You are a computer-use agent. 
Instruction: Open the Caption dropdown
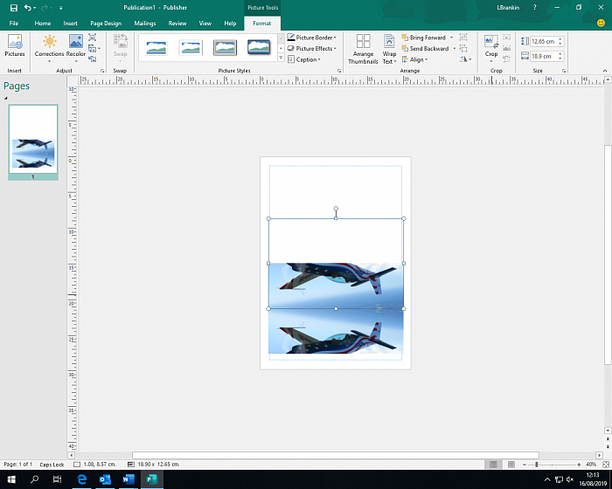point(306,60)
